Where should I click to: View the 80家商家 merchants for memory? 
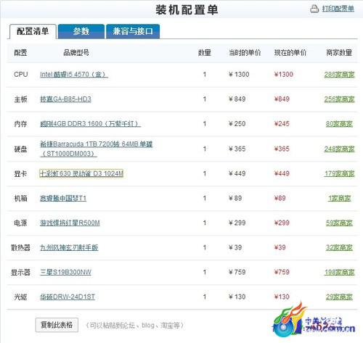tap(339, 124)
